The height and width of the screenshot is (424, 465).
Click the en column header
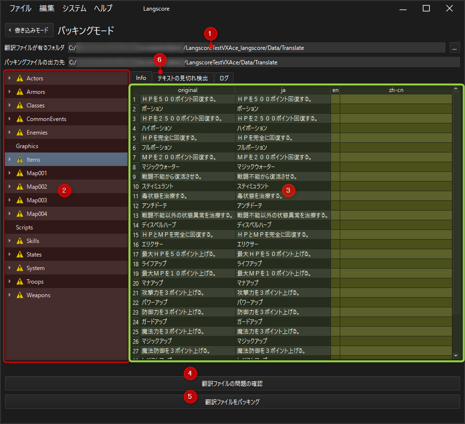(x=335, y=90)
